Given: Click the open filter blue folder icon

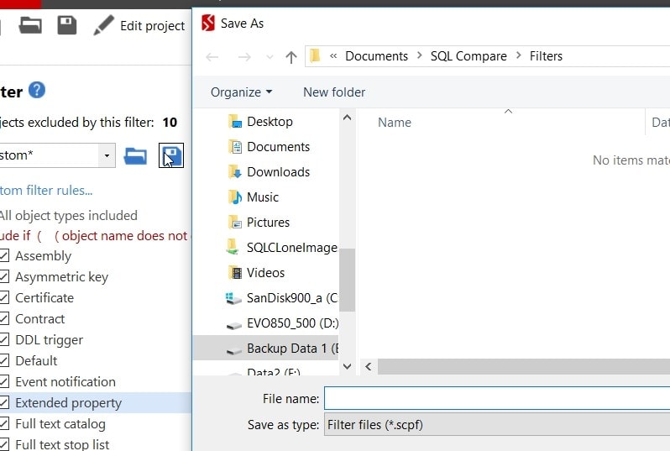Looking at the screenshot, I should point(135,155).
